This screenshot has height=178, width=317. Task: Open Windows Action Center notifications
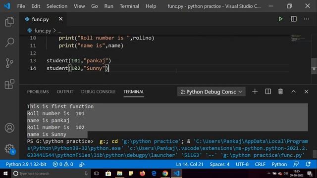tap(310, 174)
